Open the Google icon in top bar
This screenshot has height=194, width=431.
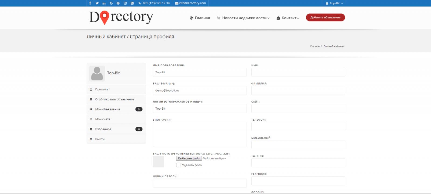pos(111,3)
